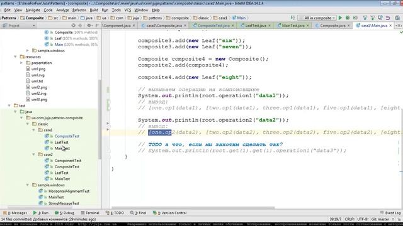This screenshot has height=226, width=403.
Task: Open the Analyze menu
Action: click(x=62, y=10)
